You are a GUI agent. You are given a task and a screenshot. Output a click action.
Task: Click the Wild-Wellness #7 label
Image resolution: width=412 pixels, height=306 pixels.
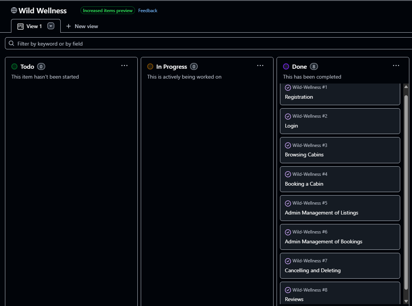(x=310, y=261)
